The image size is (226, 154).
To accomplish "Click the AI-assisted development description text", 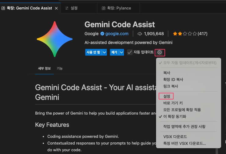I will pyautogui.click(x=128, y=42).
